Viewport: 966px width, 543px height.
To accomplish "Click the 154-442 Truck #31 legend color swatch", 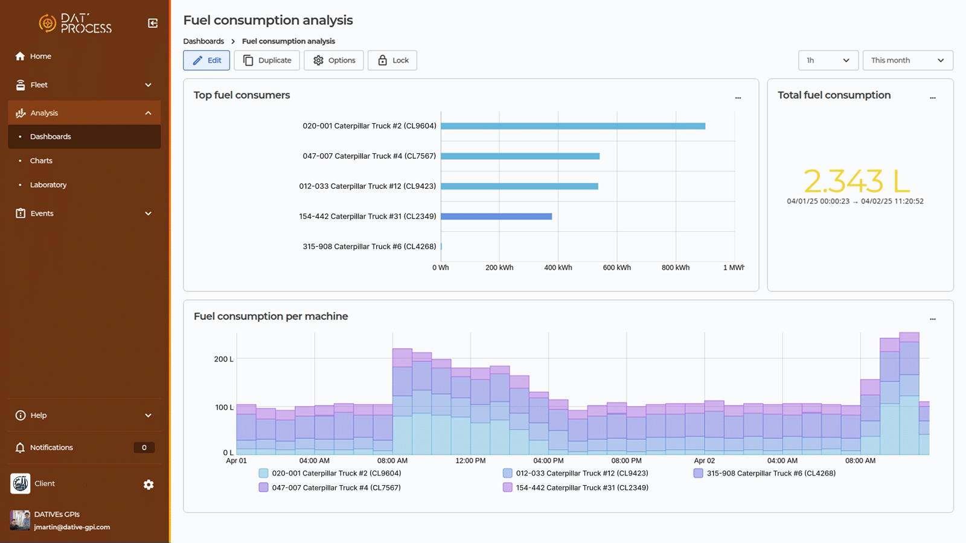I will point(508,488).
